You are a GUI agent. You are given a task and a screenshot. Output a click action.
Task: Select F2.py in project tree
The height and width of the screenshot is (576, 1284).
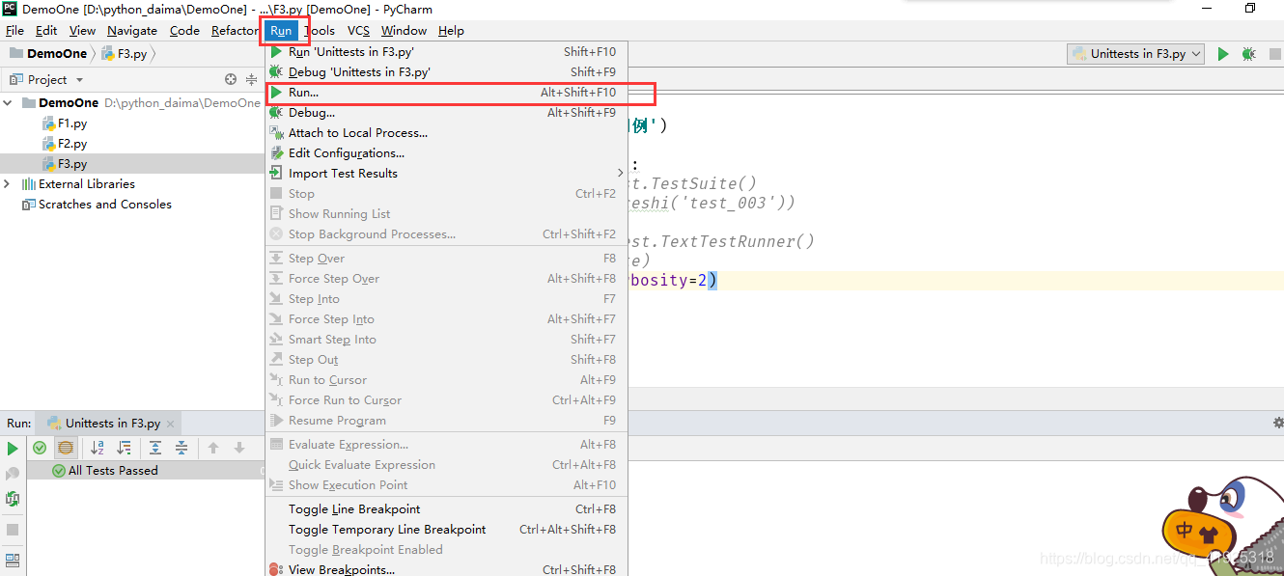click(x=65, y=143)
